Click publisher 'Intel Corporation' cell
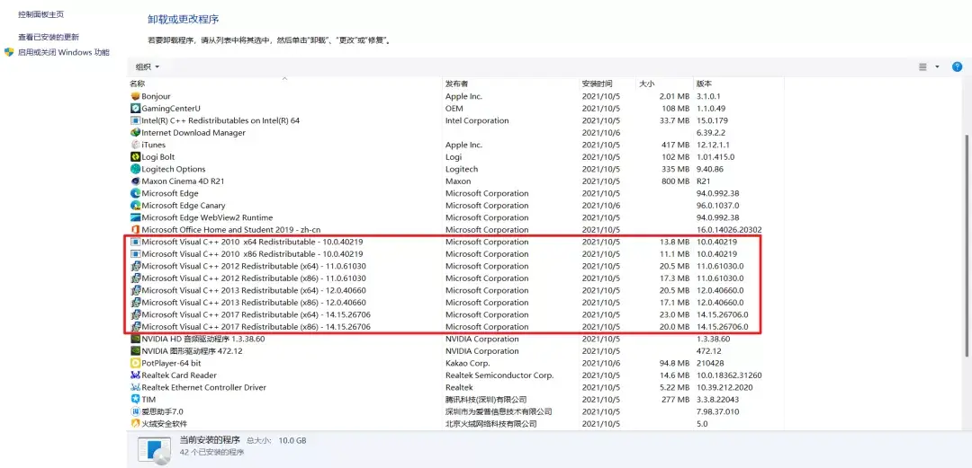This screenshot has width=972, height=468. pyautogui.click(x=477, y=120)
